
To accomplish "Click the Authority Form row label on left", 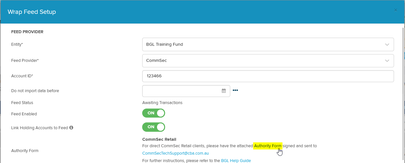I will click(x=25, y=151).
